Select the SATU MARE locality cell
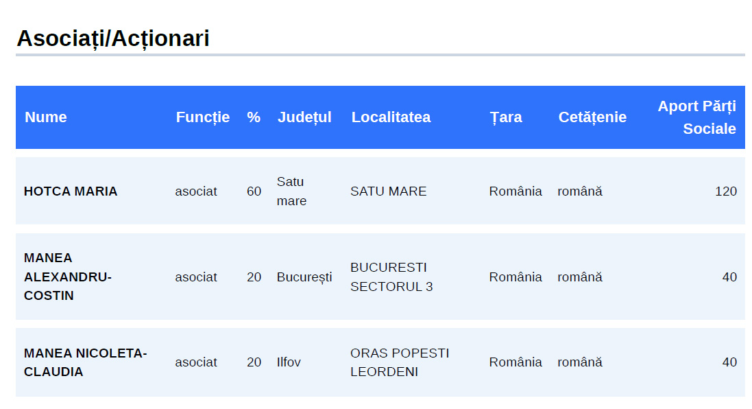 pos(388,191)
